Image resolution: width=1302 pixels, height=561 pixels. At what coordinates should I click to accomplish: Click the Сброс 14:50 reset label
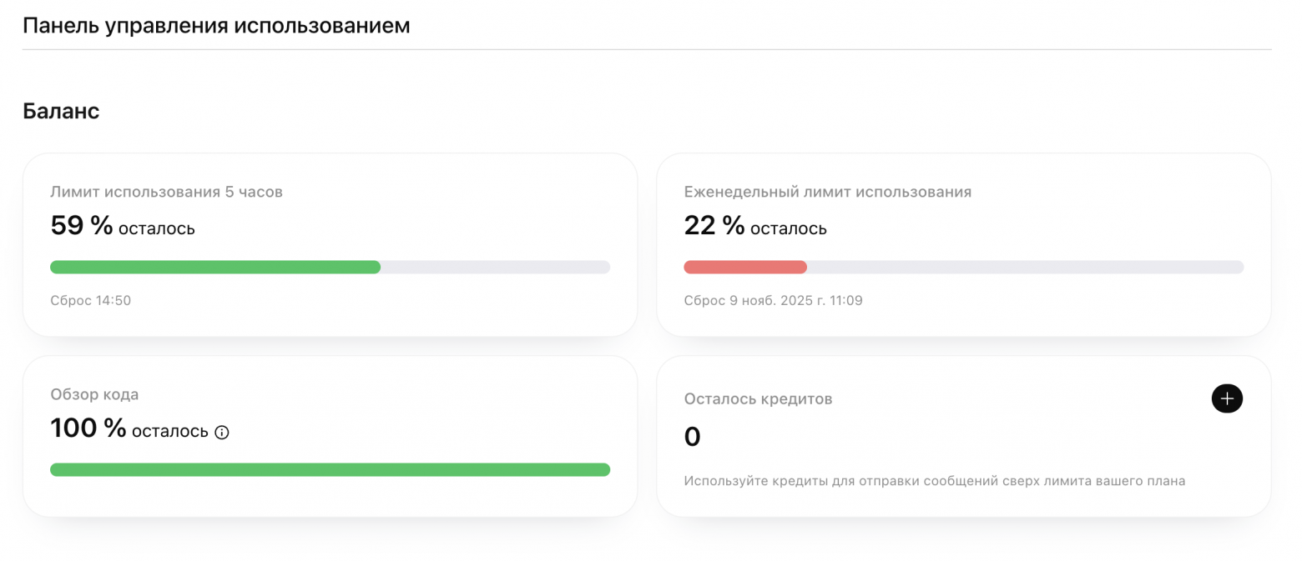(90, 300)
